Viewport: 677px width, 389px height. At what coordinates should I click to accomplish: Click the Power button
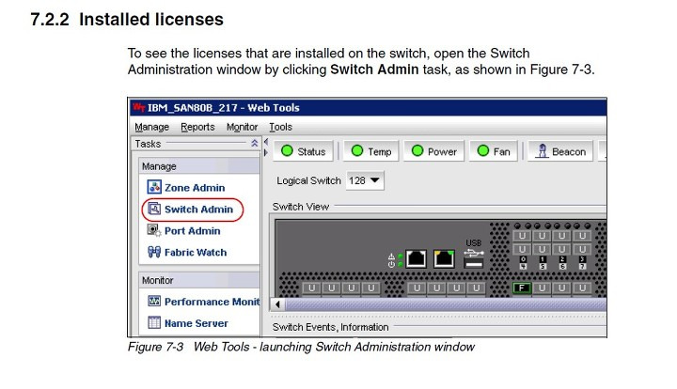click(x=433, y=151)
